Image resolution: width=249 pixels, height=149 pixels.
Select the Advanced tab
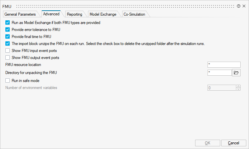coord(51,14)
